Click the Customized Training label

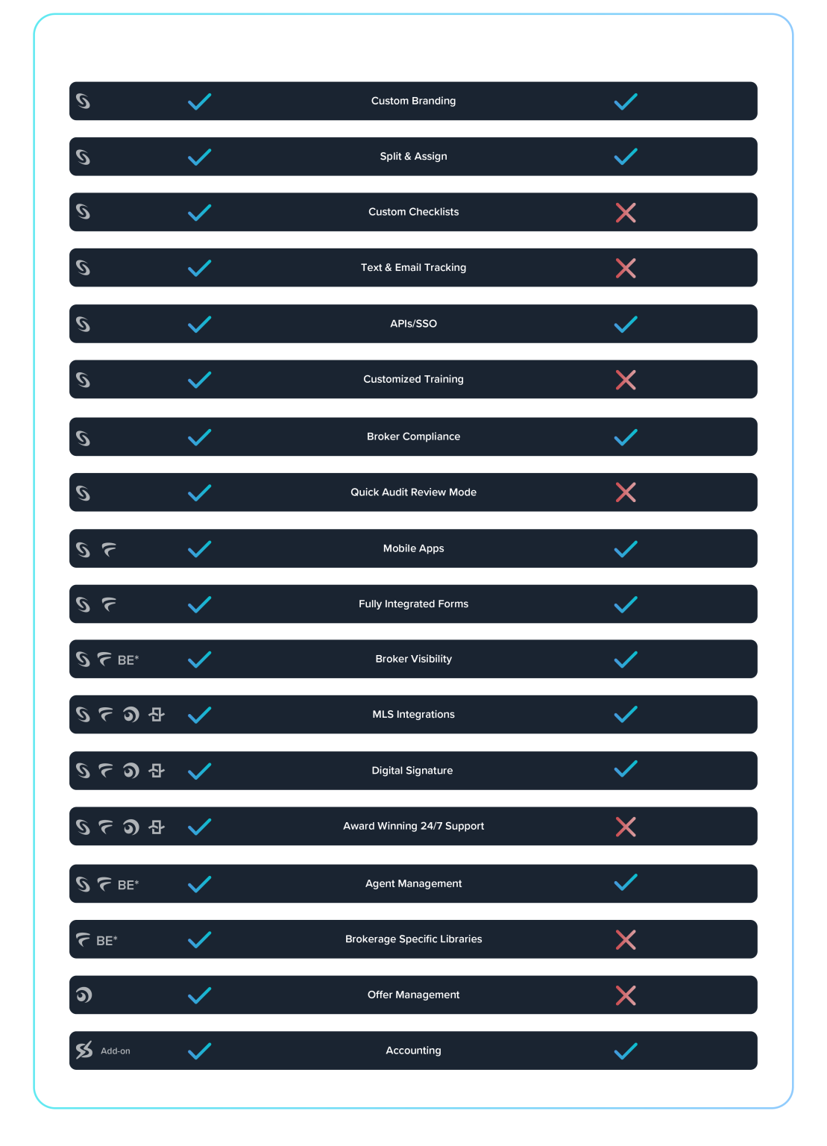coord(413,379)
